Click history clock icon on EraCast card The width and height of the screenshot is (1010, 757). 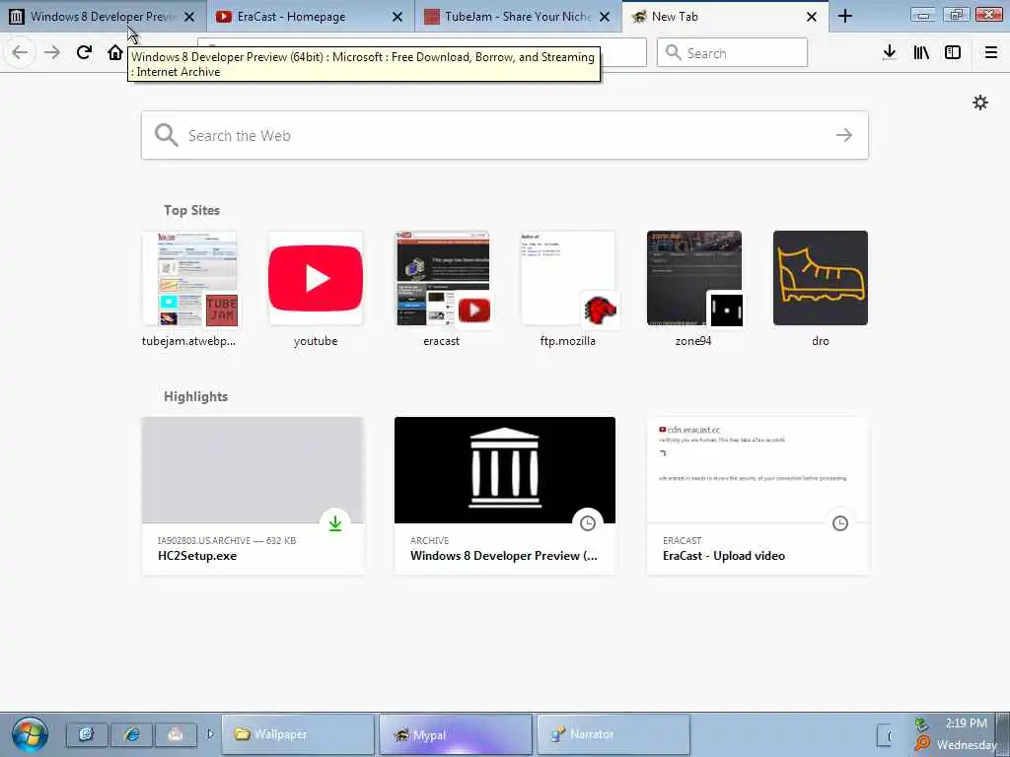840,523
